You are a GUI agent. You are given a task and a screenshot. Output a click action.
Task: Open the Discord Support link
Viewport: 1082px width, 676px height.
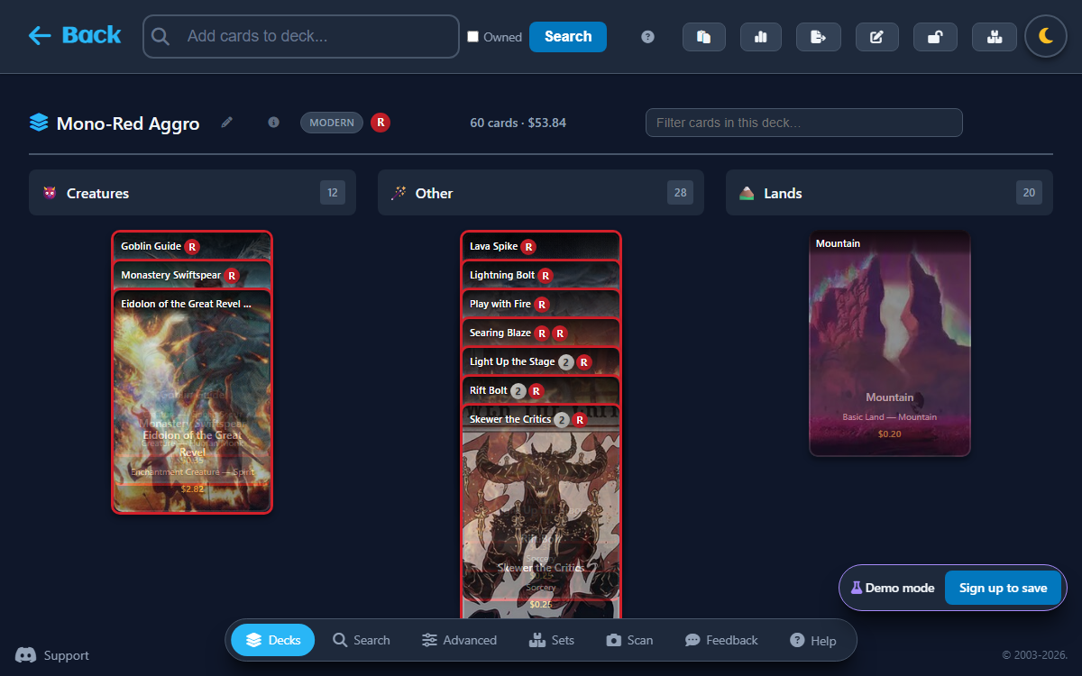52,655
